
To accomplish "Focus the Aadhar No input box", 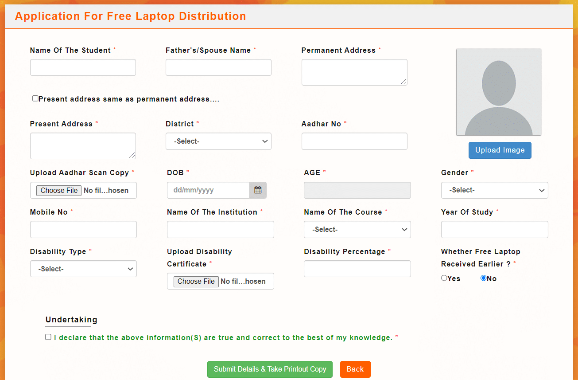I will tap(354, 141).
